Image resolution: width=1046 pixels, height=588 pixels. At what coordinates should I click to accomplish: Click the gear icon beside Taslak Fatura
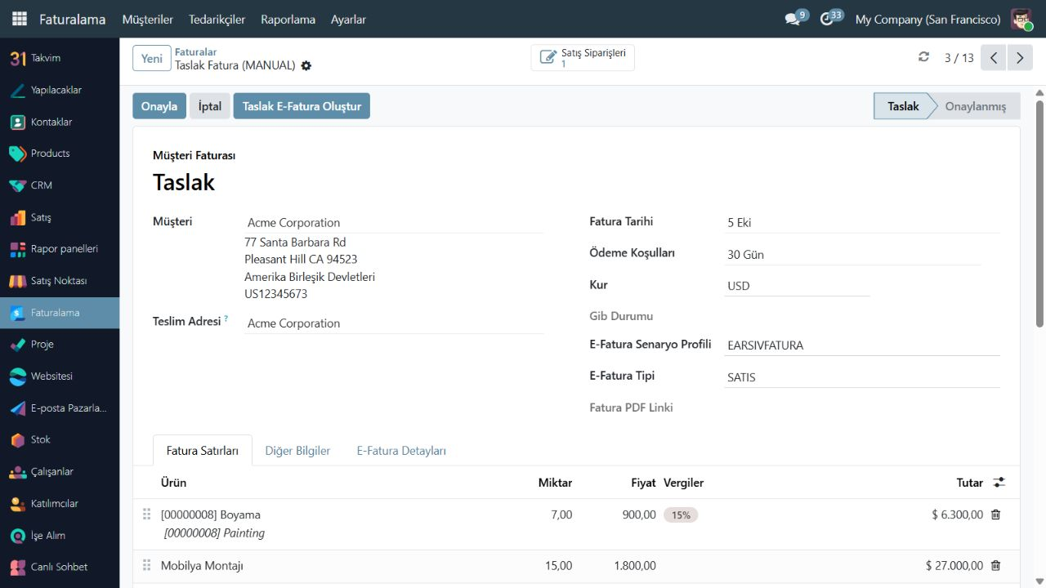tap(306, 65)
